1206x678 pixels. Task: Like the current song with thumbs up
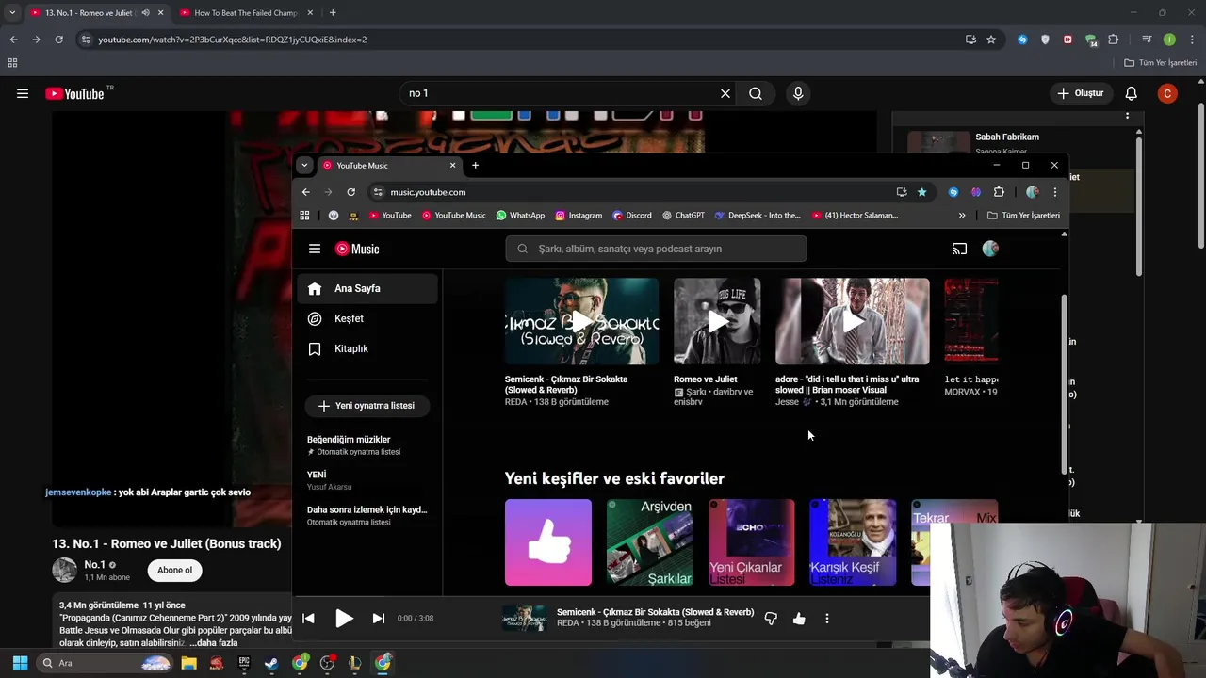[799, 619]
